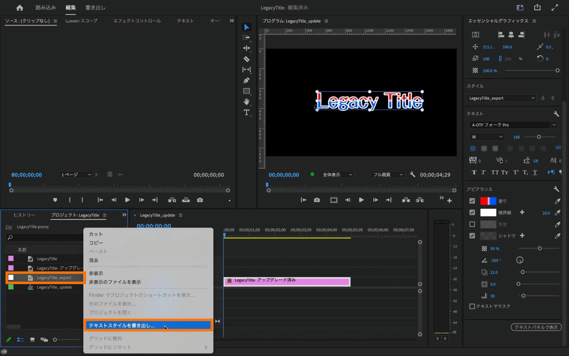Viewport: 569px width, 356px height.
Task: Open the LegacyTitle_export style dropdown
Action: tap(502, 98)
